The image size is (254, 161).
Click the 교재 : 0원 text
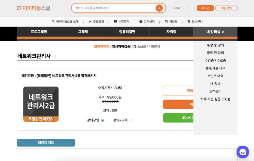click(110, 111)
